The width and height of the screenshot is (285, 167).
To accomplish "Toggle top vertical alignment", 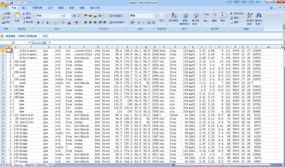I will pos(85,16).
